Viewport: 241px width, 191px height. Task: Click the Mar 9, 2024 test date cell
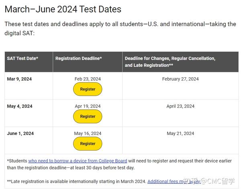[19, 79]
